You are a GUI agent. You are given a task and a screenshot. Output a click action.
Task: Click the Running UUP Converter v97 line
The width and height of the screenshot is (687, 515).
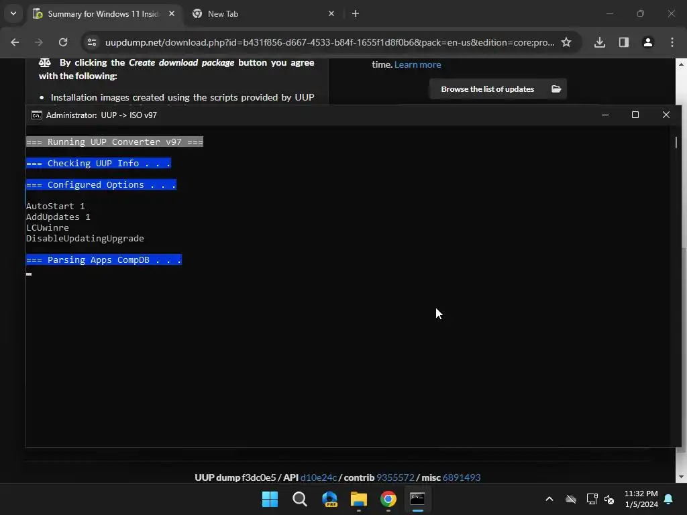pyautogui.click(x=114, y=141)
